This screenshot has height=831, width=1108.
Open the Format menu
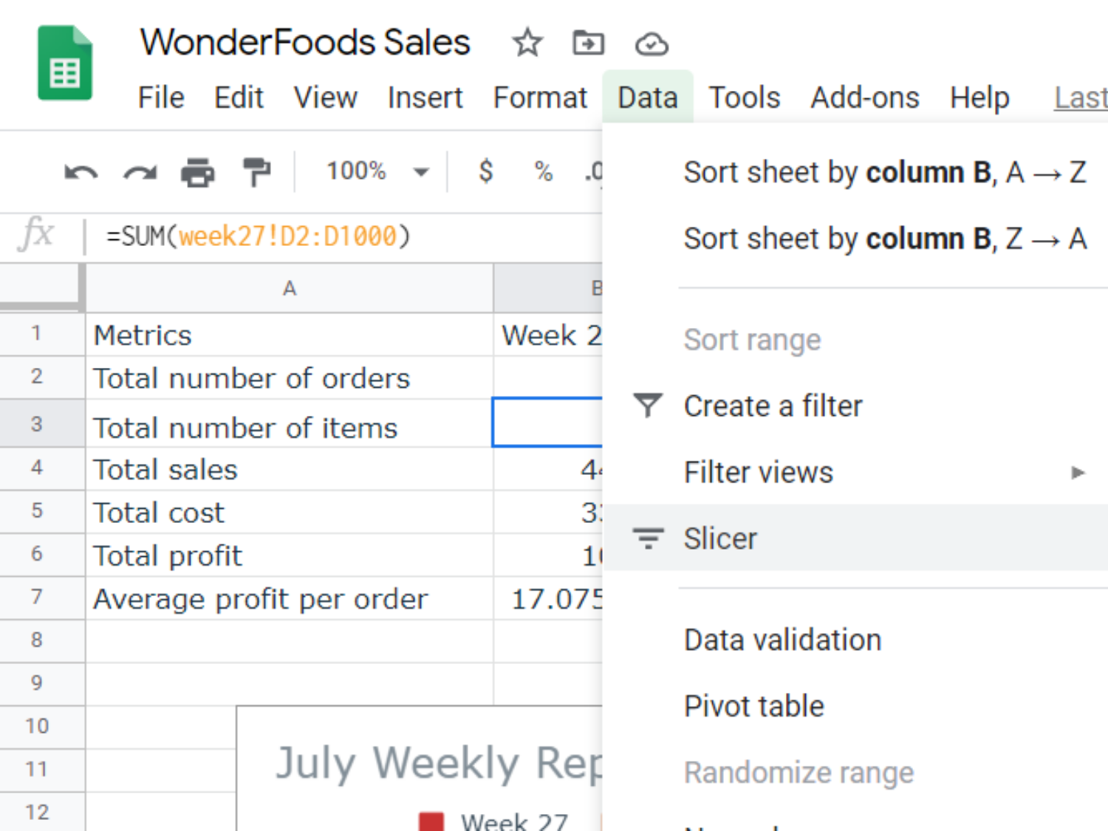point(540,98)
